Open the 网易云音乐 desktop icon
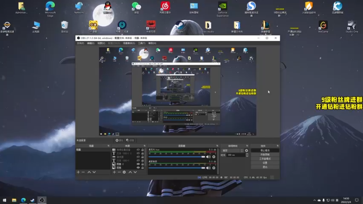 pyautogui.click(x=165, y=8)
